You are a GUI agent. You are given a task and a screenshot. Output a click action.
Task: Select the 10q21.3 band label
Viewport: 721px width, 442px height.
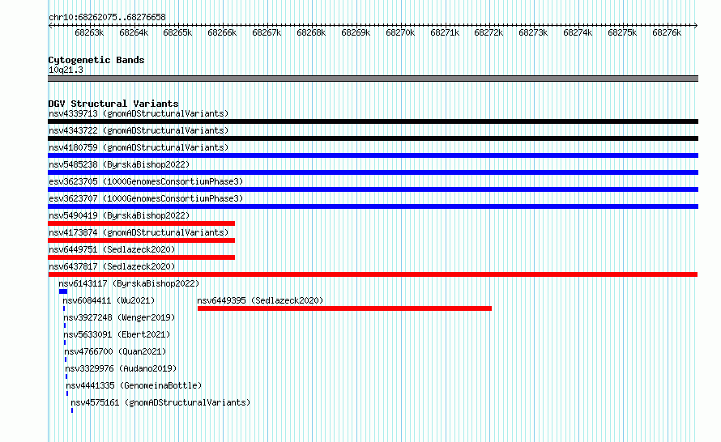click(66, 70)
